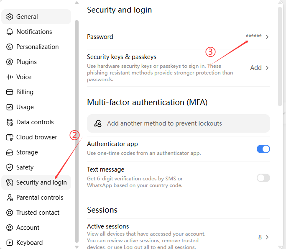Expand the Active sessions chevron
The height and width of the screenshot is (249, 286).
(267, 237)
